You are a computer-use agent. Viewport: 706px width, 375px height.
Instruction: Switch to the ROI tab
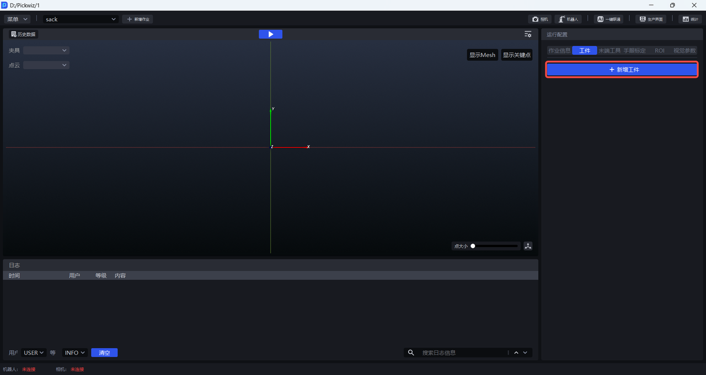click(660, 51)
